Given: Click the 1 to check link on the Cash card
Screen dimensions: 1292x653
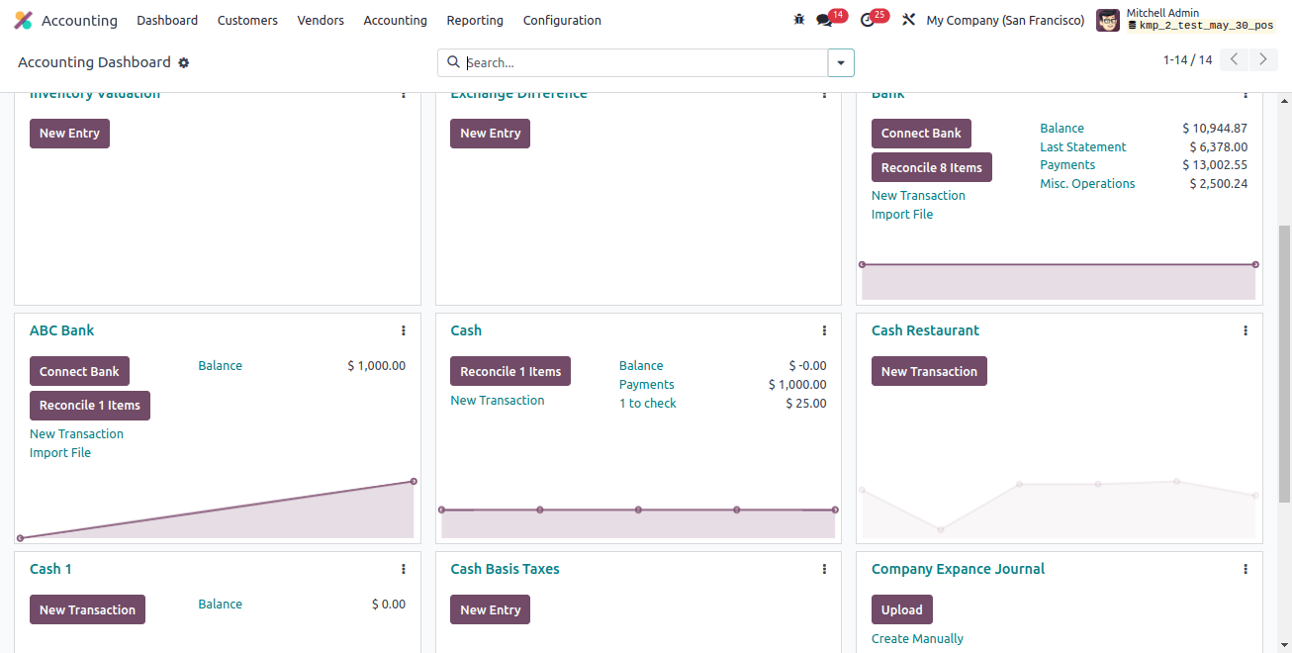Looking at the screenshot, I should coord(648,404).
